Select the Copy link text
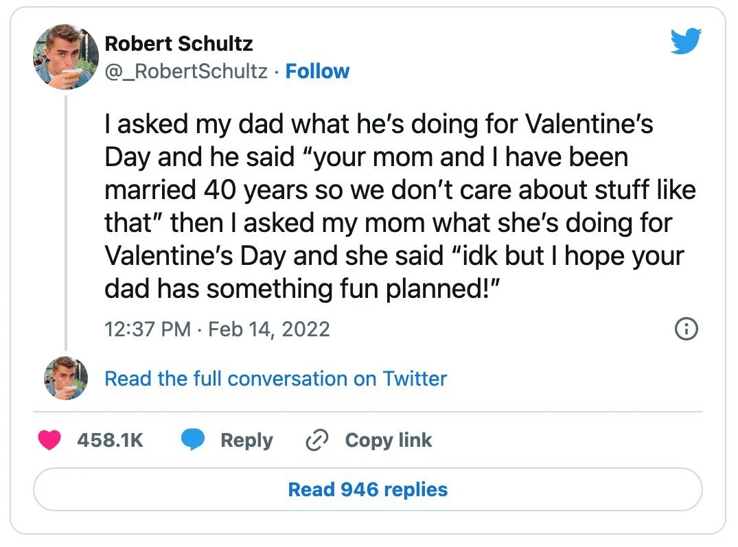Image resolution: width=738 pixels, height=547 pixels. click(x=389, y=440)
